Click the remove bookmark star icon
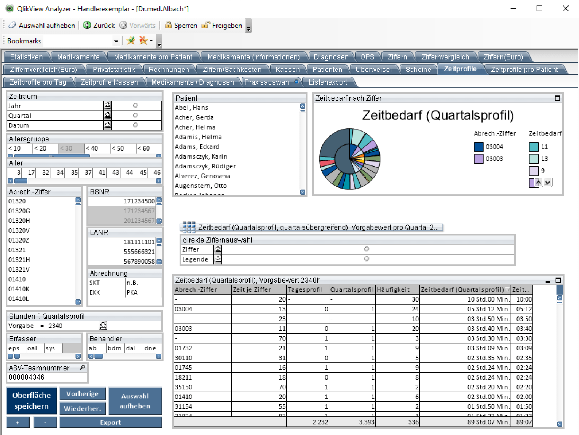 [x=143, y=41]
